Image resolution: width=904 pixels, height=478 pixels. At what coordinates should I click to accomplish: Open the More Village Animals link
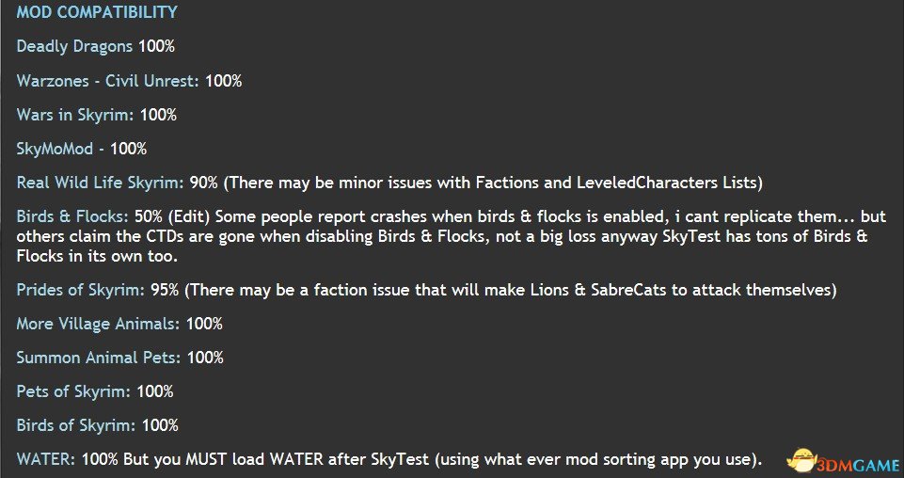click(98, 324)
